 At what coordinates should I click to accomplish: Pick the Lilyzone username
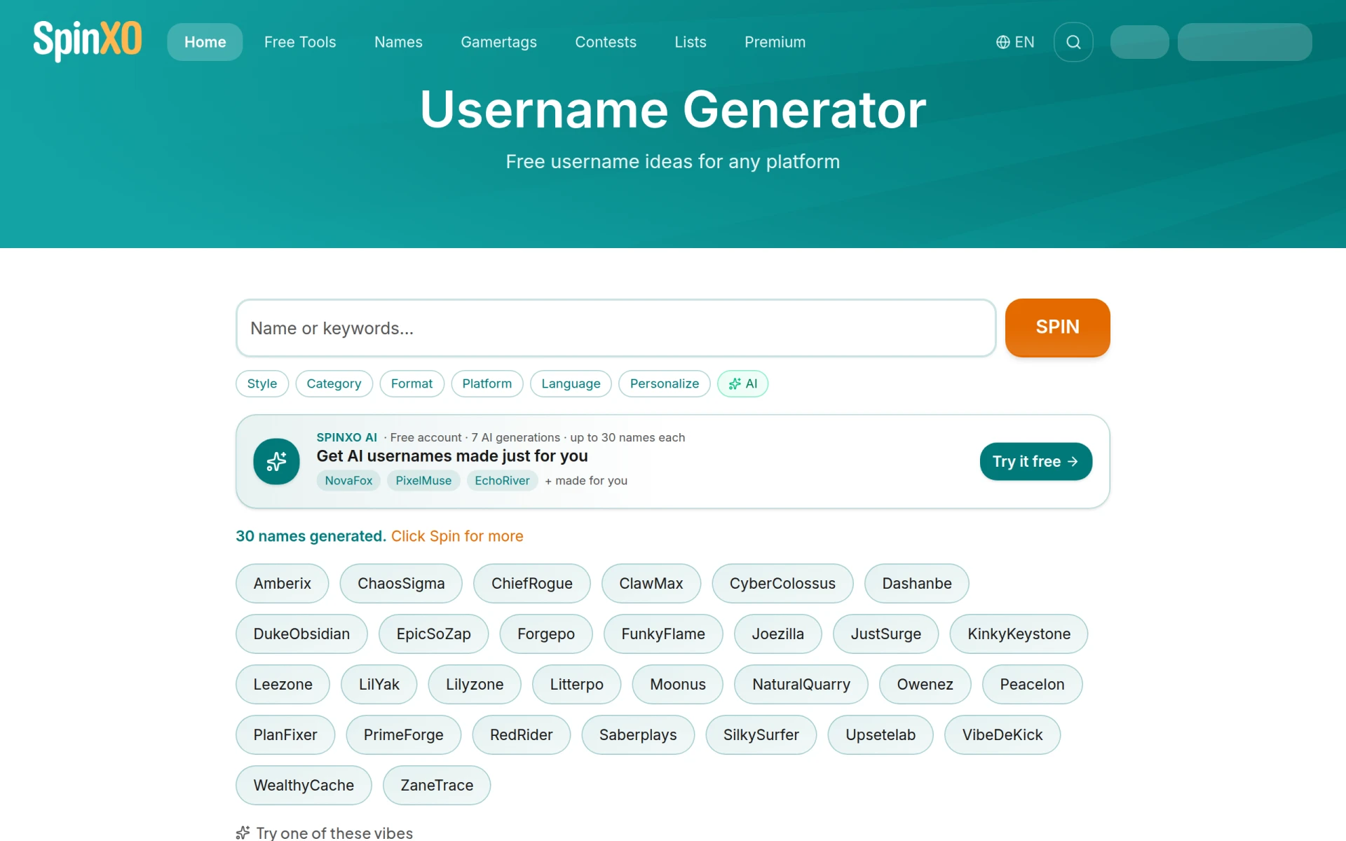(x=475, y=684)
